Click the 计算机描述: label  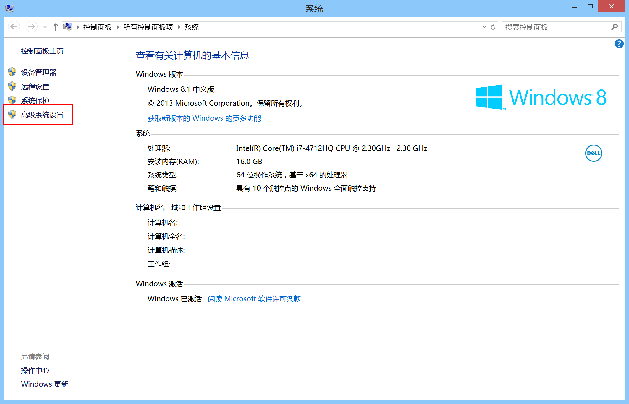click(166, 250)
